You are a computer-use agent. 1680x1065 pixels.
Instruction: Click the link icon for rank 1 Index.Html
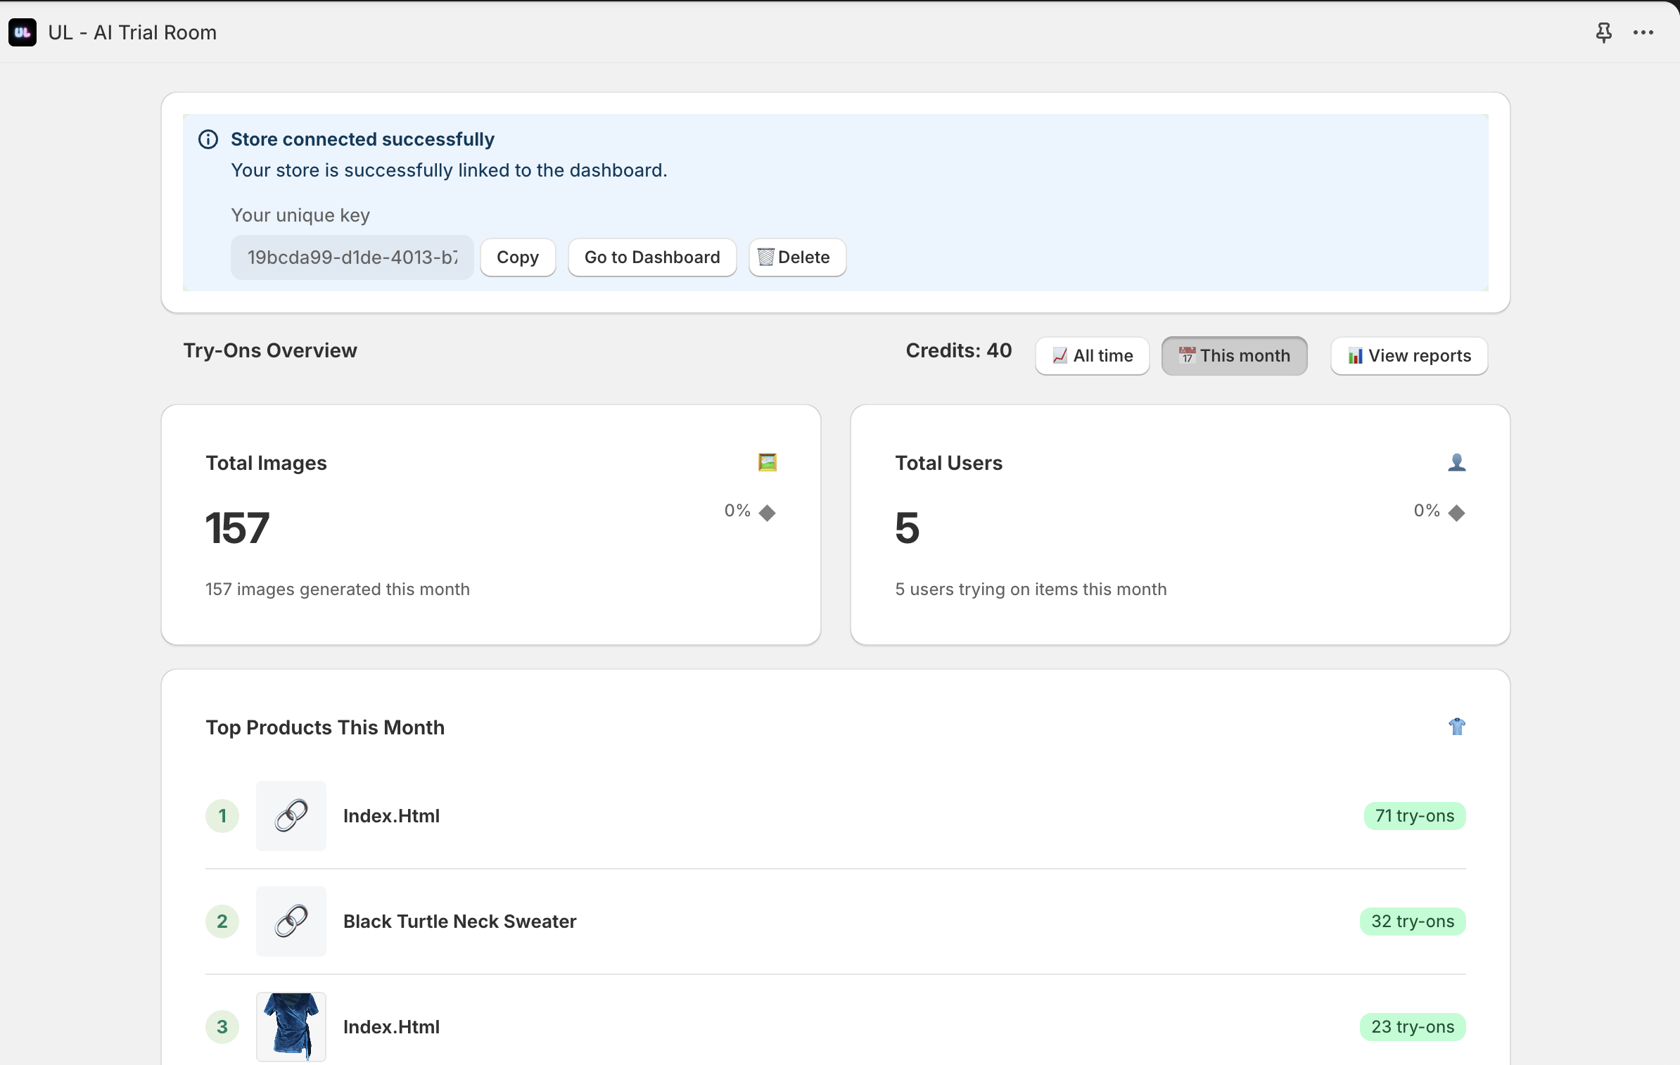[291, 816]
